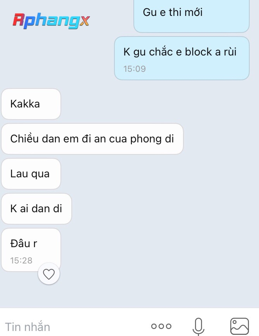The image size is (259, 336).
Task: Tap the 'K ai dan di' message
Action: (x=36, y=209)
